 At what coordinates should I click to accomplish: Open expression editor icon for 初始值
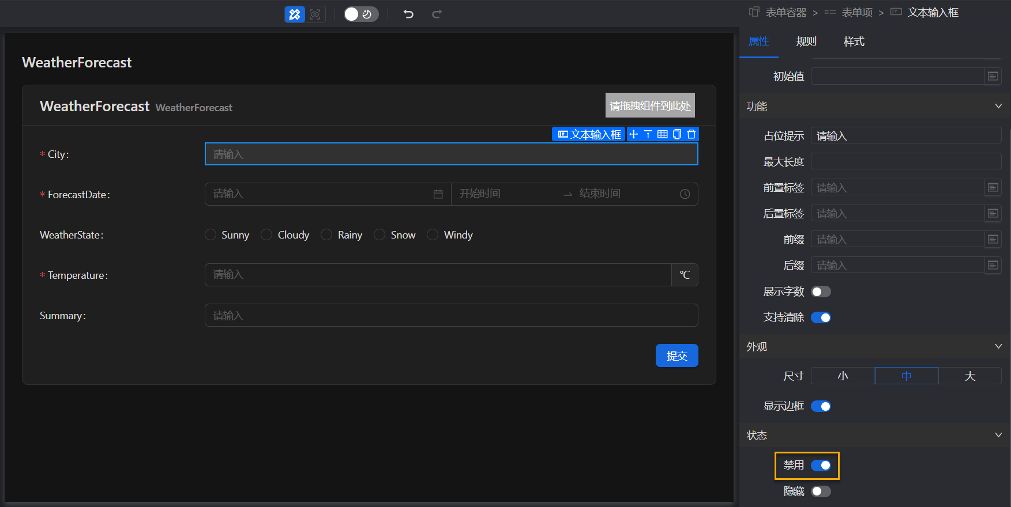click(x=993, y=76)
